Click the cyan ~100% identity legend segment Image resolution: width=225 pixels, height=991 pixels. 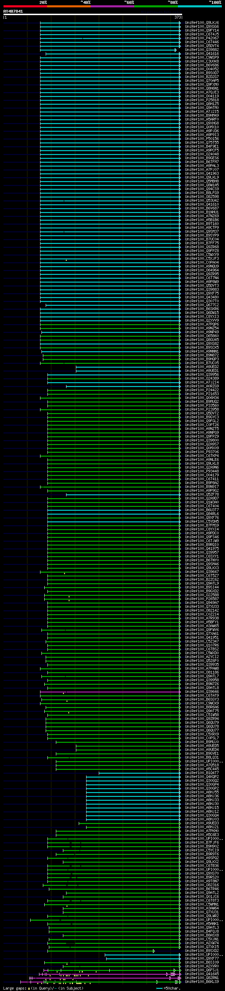pyautogui.click(x=200, y=7)
